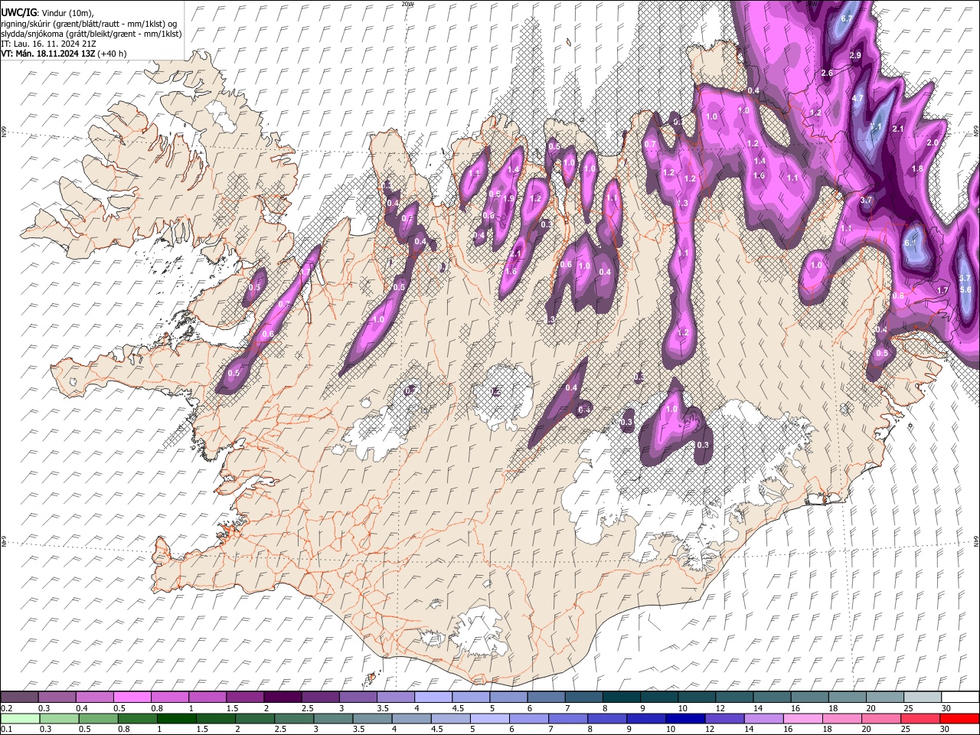Click the 'slydda/snjókoma' legend description line
The image size is (980, 735).
click(x=91, y=34)
